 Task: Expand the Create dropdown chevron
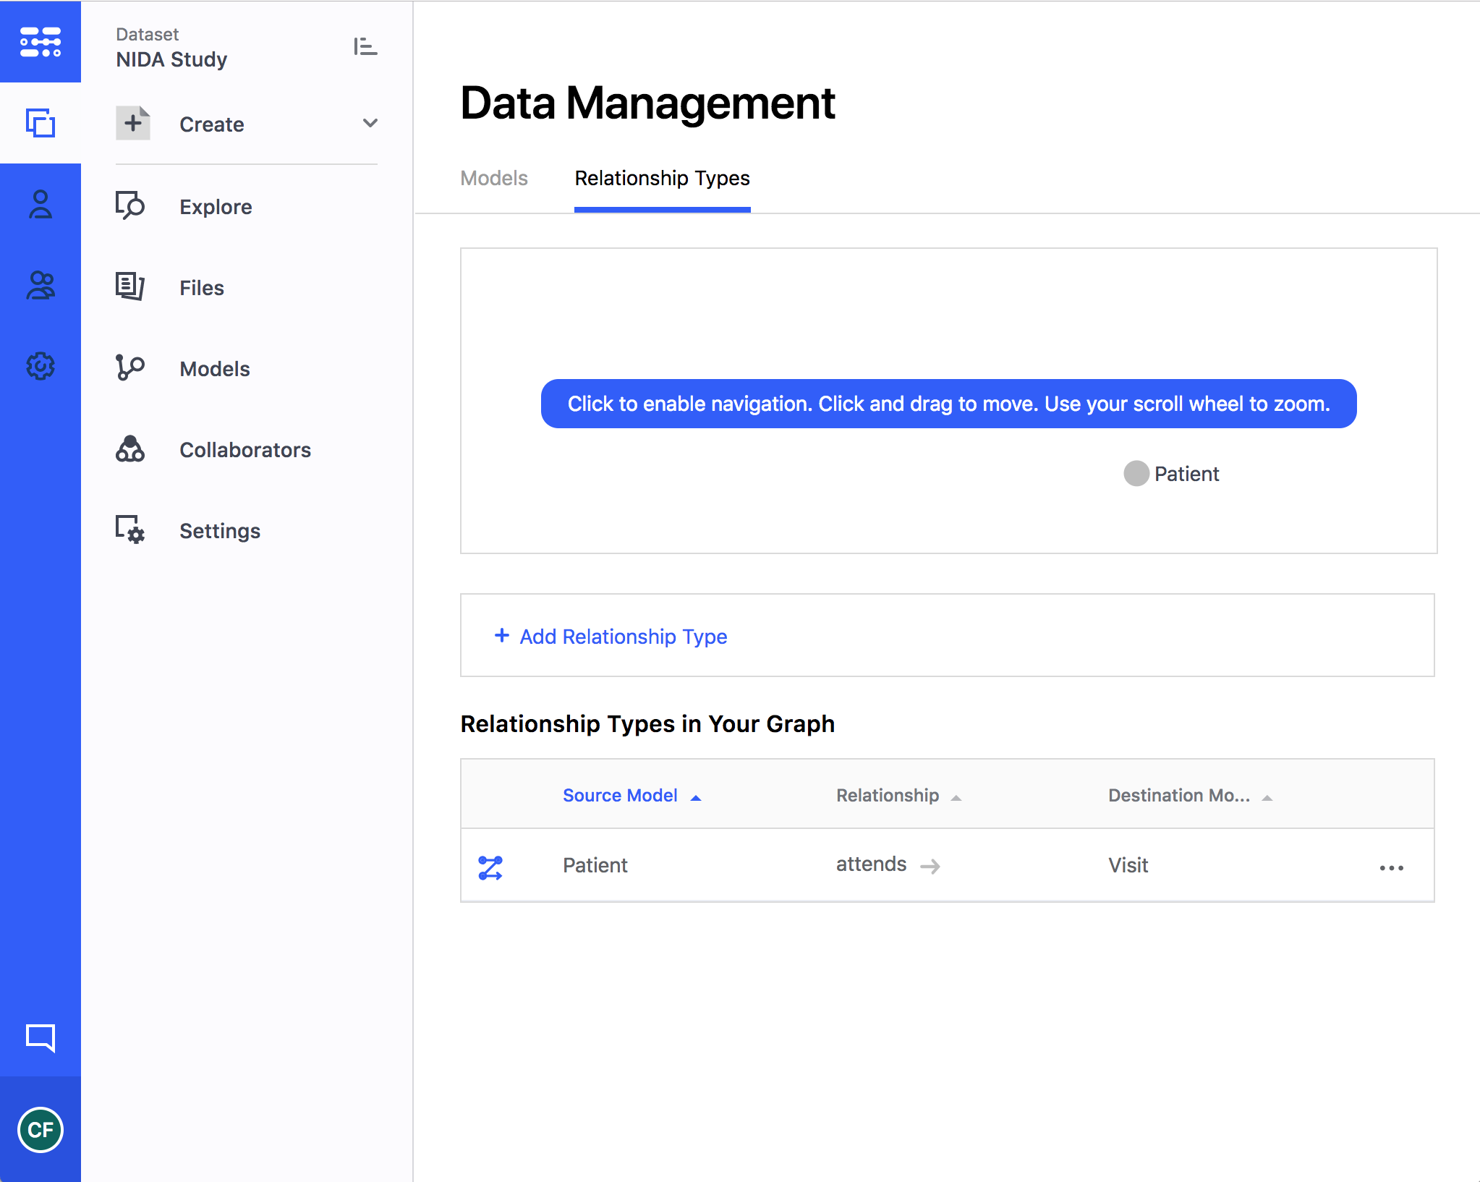tap(370, 124)
